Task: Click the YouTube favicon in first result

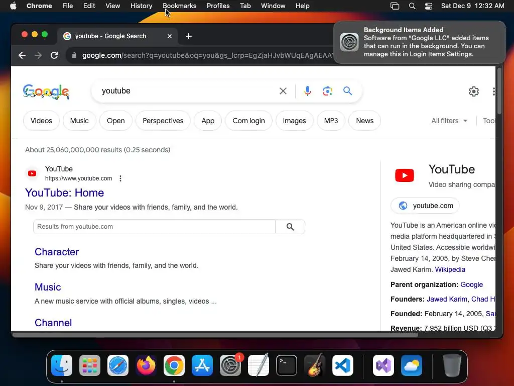Action: coord(32,173)
